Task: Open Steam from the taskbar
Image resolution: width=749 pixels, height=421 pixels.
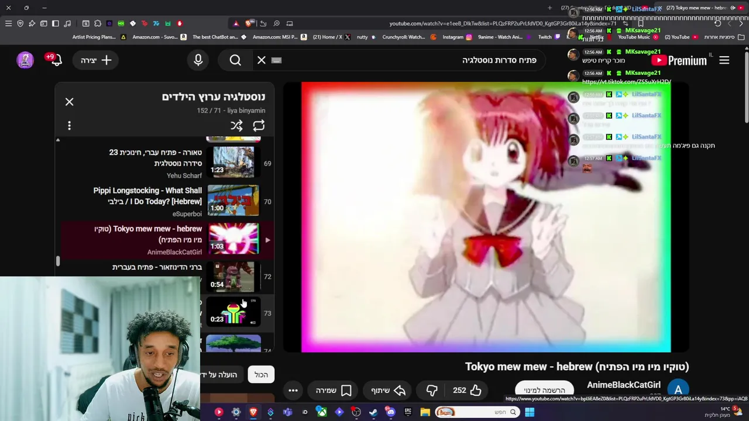Action: (x=373, y=412)
